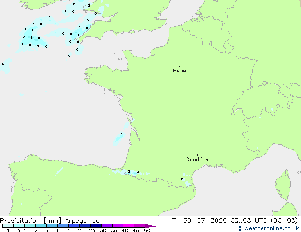Click the legend value '40'

[125, 230]
